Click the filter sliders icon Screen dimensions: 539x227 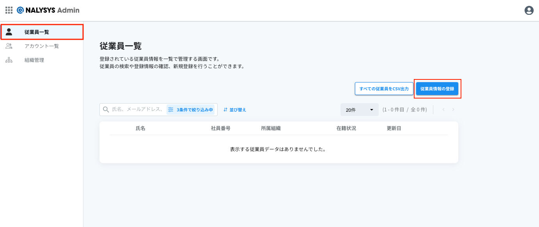[x=171, y=110]
